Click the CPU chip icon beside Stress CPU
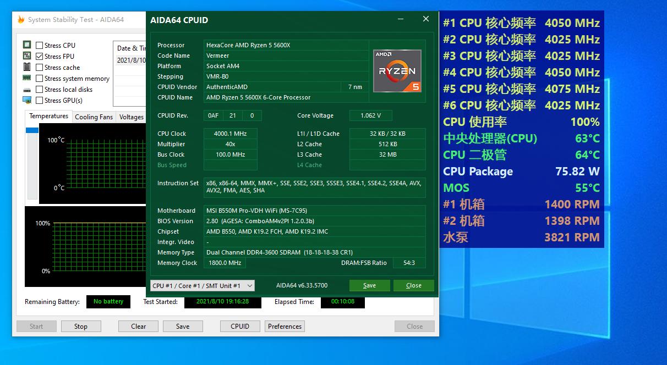Screen dimensions: 667x365 pyautogui.click(x=27, y=45)
